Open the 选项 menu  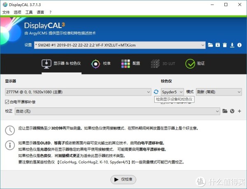click(17, 12)
